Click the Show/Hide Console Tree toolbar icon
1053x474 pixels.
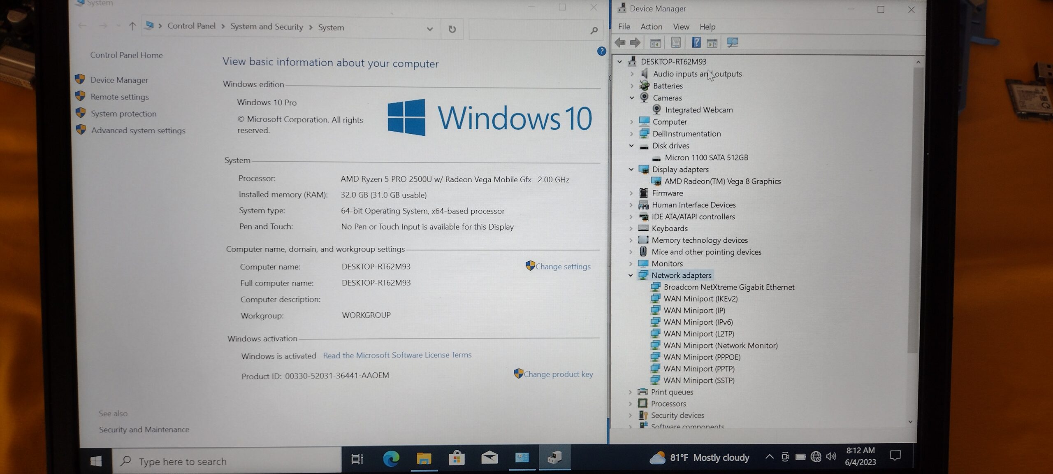(655, 43)
